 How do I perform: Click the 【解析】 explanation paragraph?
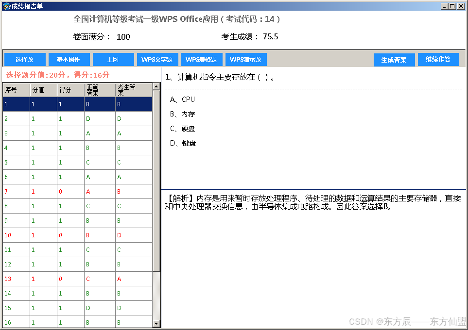pyautogui.click(x=313, y=202)
